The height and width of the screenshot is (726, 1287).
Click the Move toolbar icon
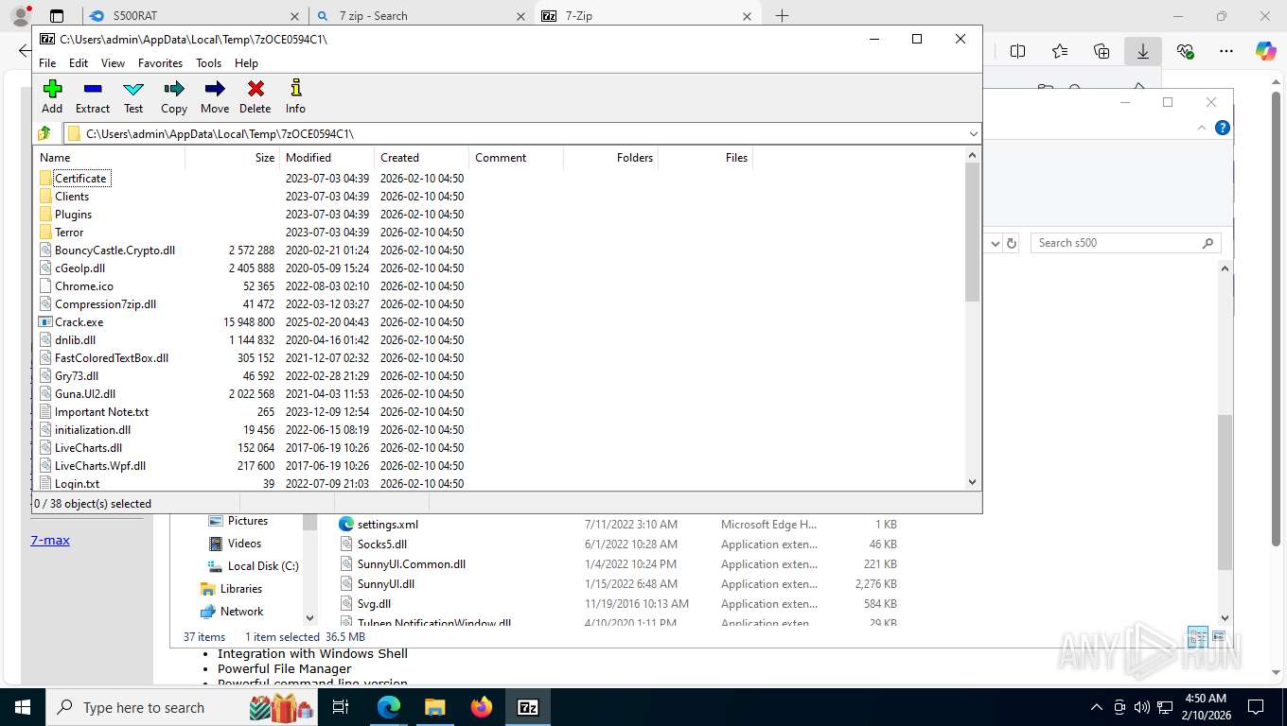click(x=215, y=96)
